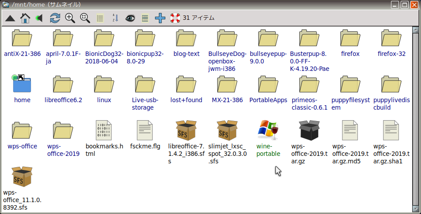Select the bionicpup32-8.0-29 folder
The height and width of the screenshot is (214, 421).
click(145, 38)
